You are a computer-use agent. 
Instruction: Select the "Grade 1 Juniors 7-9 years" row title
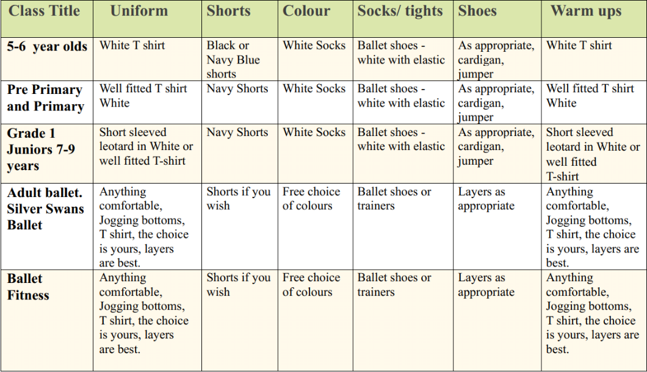(42, 149)
